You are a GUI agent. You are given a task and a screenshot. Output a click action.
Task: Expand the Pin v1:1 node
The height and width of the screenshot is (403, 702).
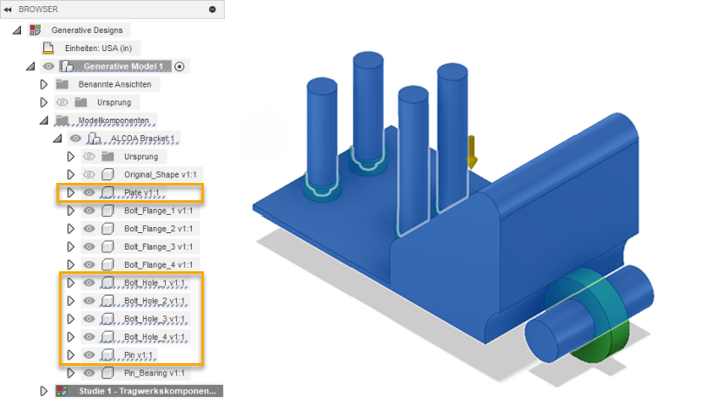click(71, 354)
